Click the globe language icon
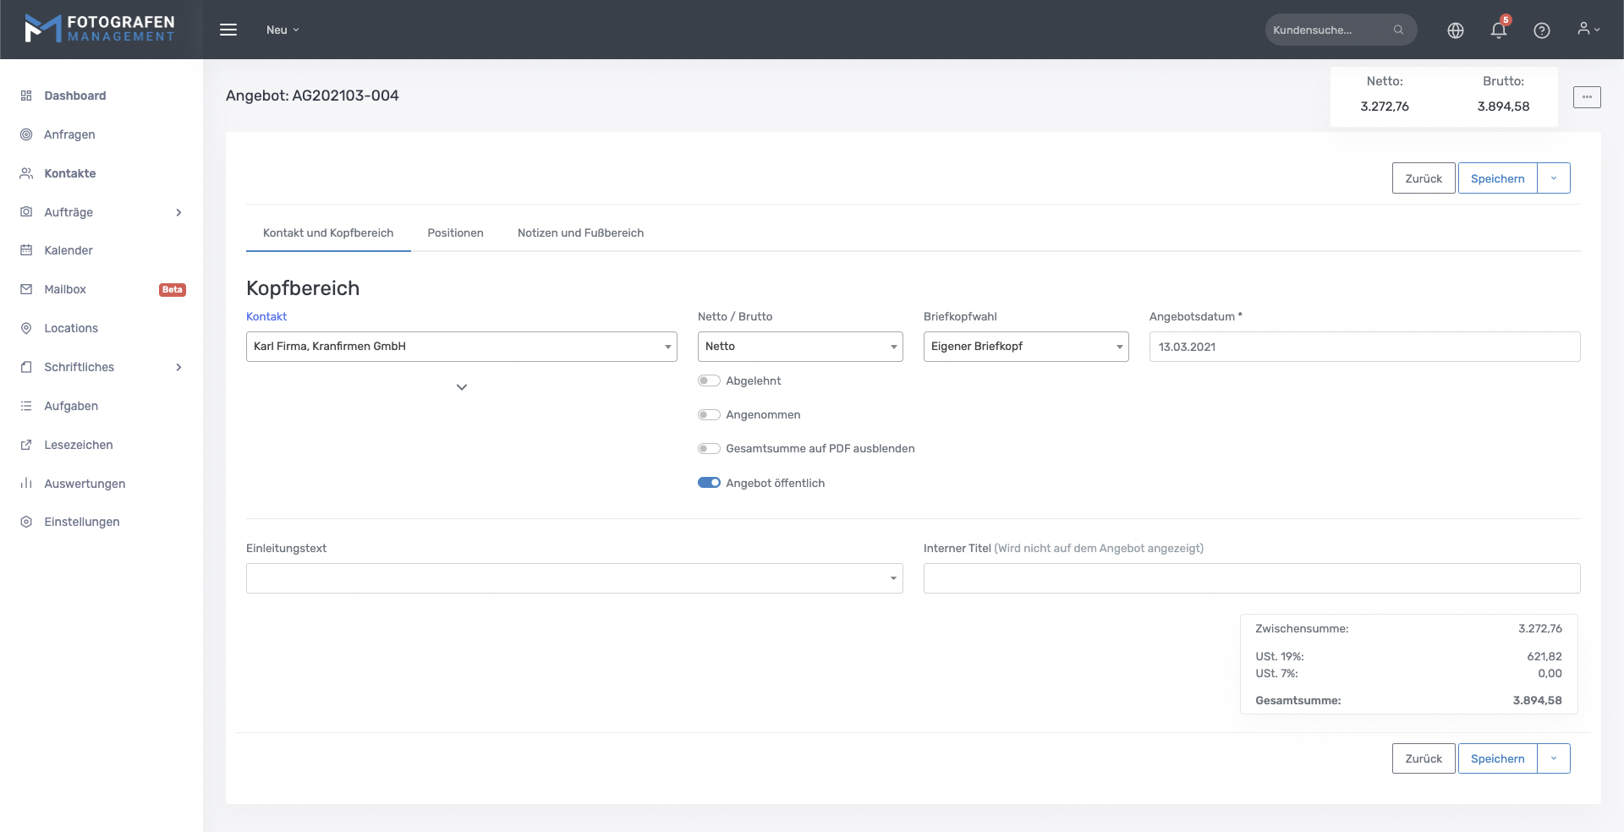 pyautogui.click(x=1455, y=30)
